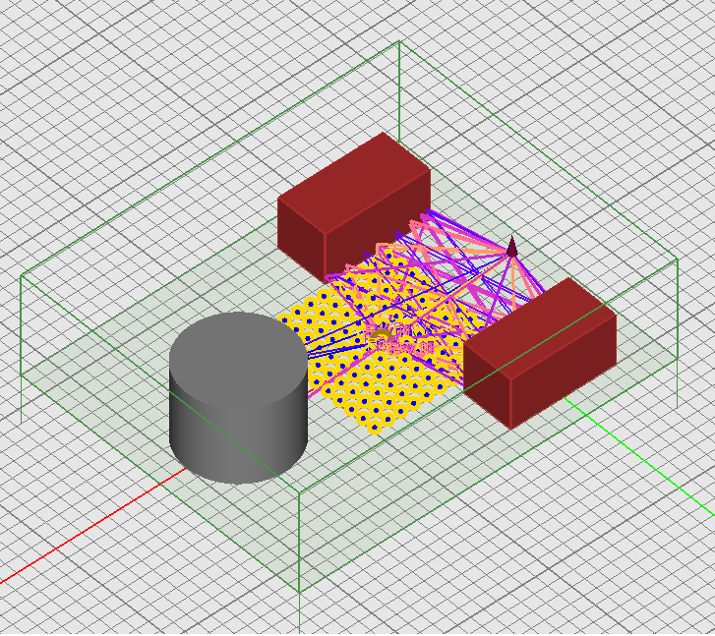This screenshot has height=636, width=715.
Task: Select the red axis line
Action: pos(93,525)
